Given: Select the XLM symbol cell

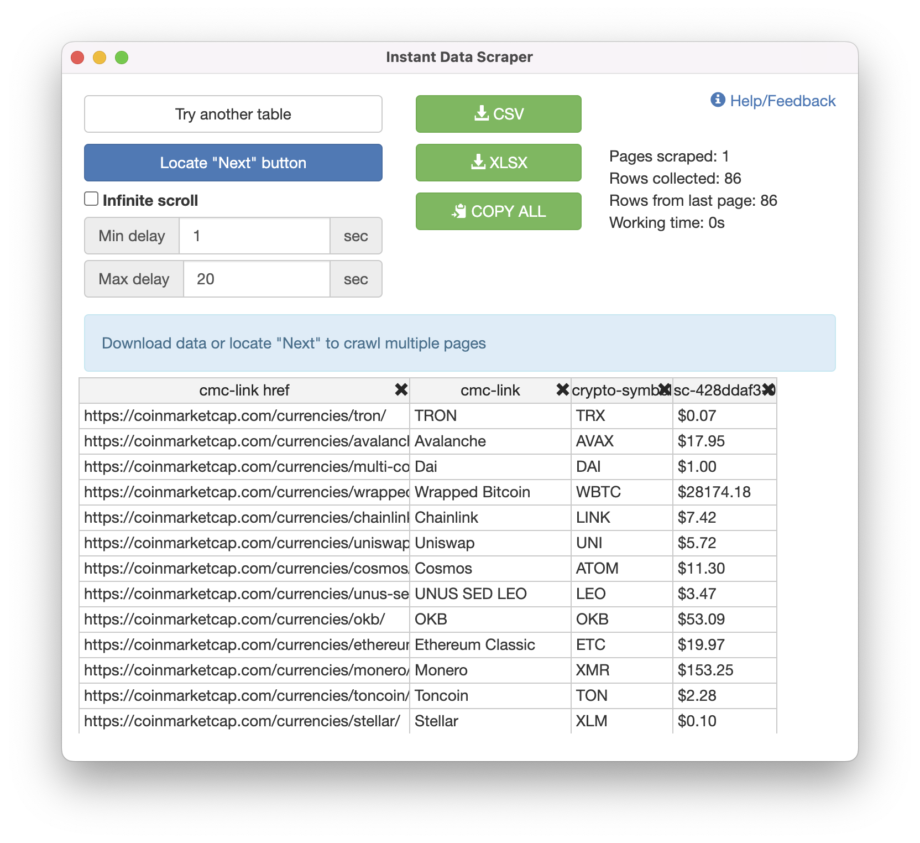Looking at the screenshot, I should pyautogui.click(x=621, y=721).
